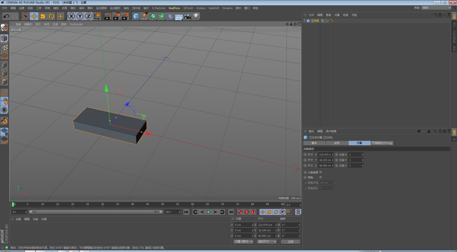Open the 绝对尺寸 size mode dropdown
Image resolution: width=457 pixels, height=252 pixels.
pos(267,241)
